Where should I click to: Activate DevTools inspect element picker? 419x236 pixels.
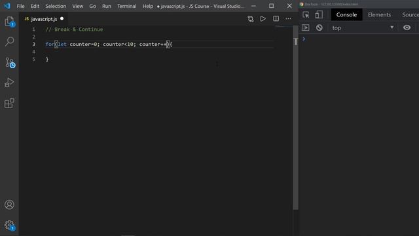point(306,14)
